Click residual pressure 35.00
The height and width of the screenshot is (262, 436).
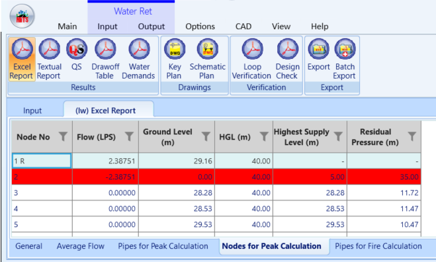[384, 177]
